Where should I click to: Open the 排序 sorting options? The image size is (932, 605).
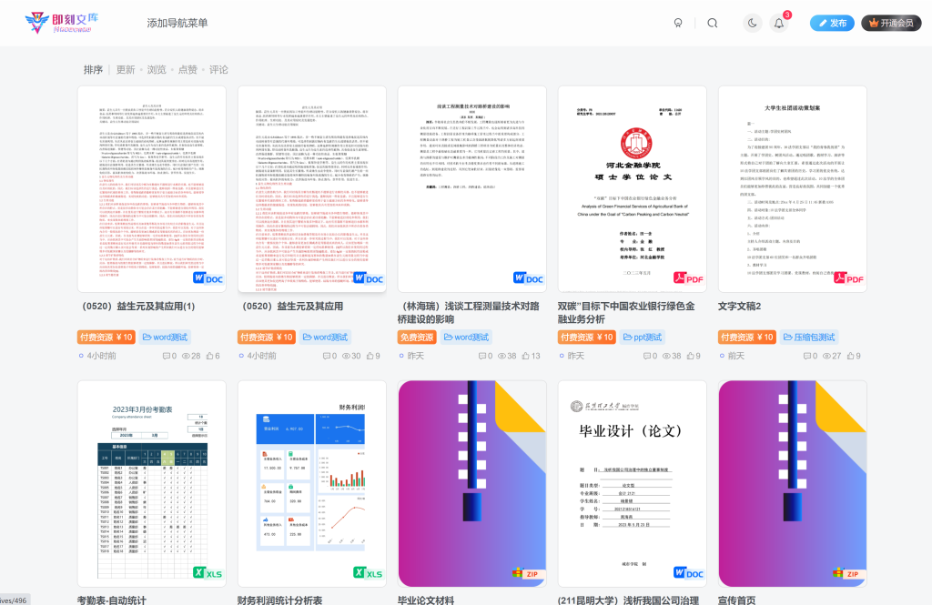click(93, 68)
